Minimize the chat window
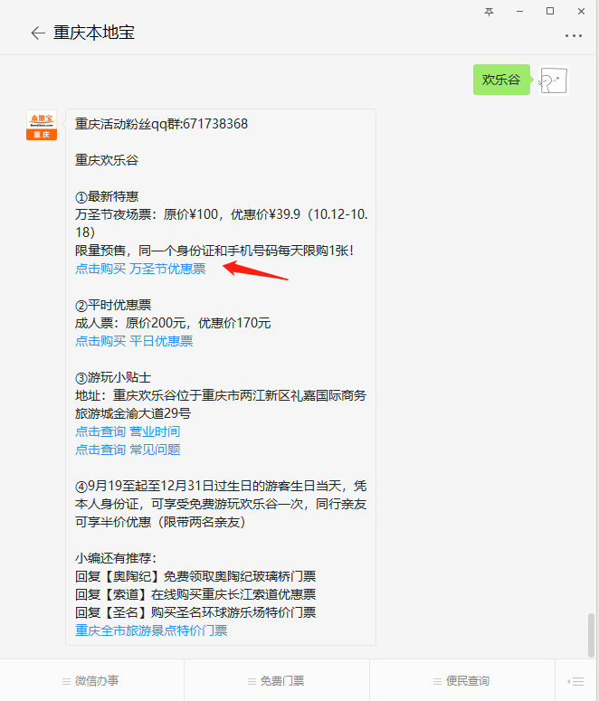This screenshot has height=701, width=599. (519, 12)
